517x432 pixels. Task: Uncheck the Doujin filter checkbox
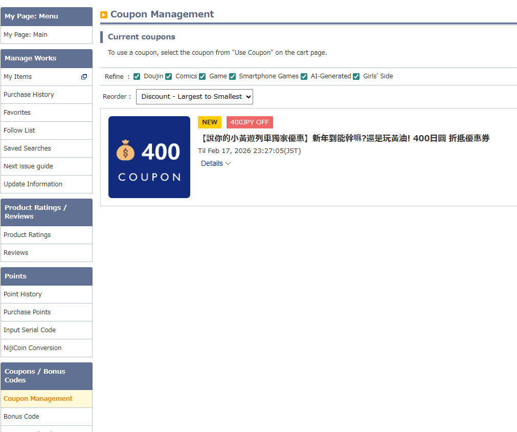pos(137,77)
